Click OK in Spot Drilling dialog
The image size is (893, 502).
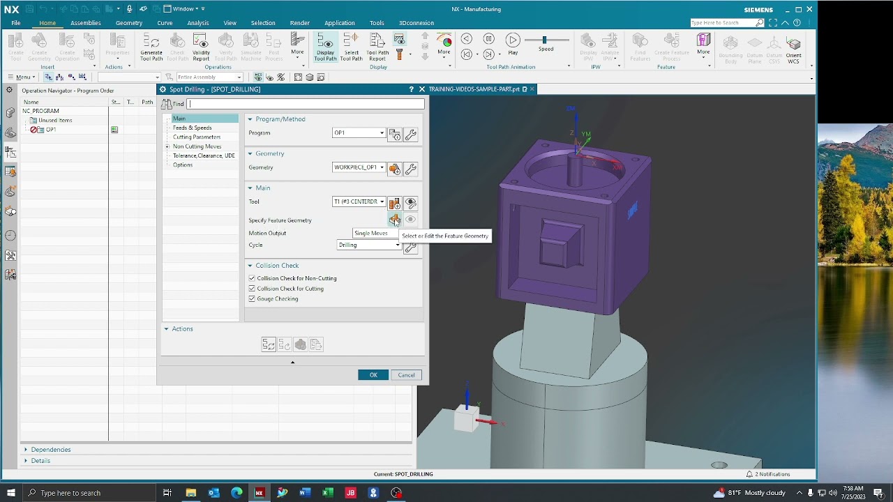point(373,375)
